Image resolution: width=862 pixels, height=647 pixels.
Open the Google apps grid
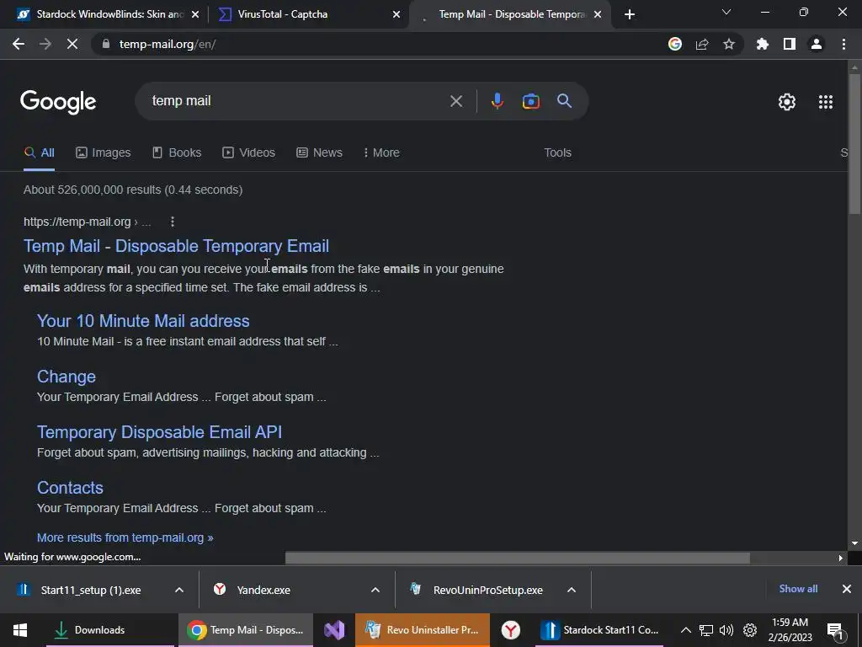tap(826, 102)
